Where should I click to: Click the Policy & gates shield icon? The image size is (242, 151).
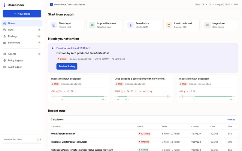[x=5, y=61]
